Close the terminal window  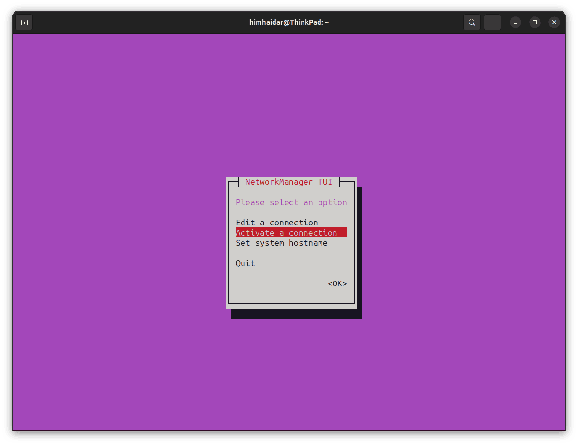point(554,22)
